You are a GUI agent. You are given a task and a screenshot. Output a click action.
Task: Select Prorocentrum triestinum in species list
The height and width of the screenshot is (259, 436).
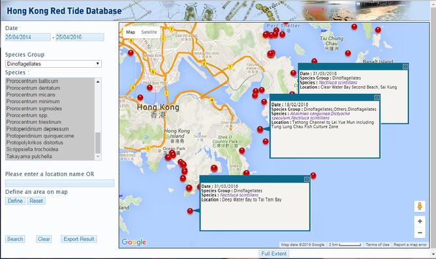pos(50,122)
